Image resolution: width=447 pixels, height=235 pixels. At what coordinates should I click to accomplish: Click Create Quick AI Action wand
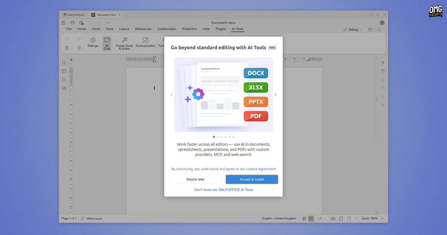pos(124,44)
